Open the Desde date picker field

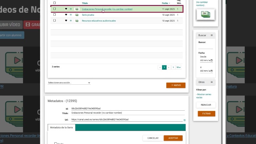coord(206,60)
